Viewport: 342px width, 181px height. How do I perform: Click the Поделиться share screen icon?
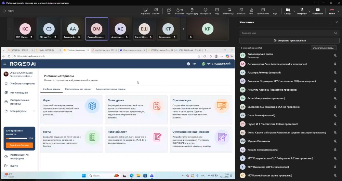point(317,10)
